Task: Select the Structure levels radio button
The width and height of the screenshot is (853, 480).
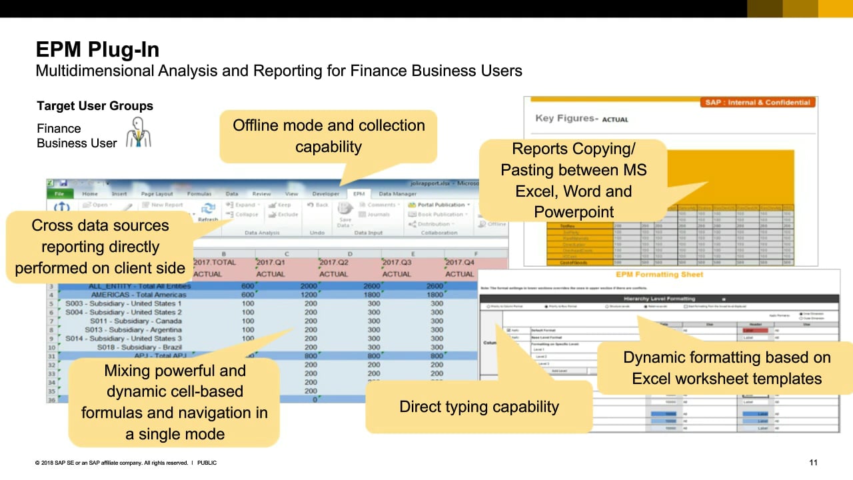Action: pyautogui.click(x=606, y=307)
